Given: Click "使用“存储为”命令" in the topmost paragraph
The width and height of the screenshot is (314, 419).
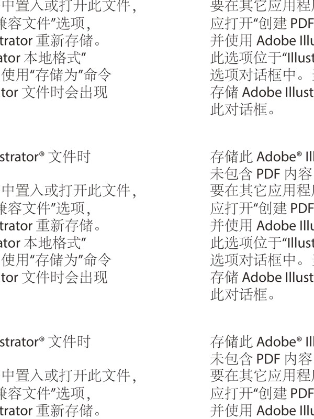Looking at the screenshot, I should (57, 75).
